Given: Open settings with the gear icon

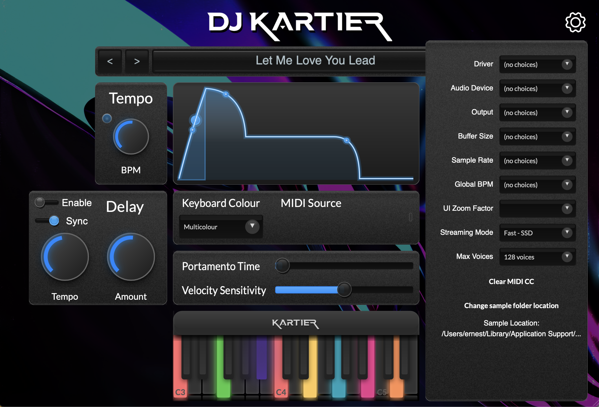Looking at the screenshot, I should pos(575,22).
